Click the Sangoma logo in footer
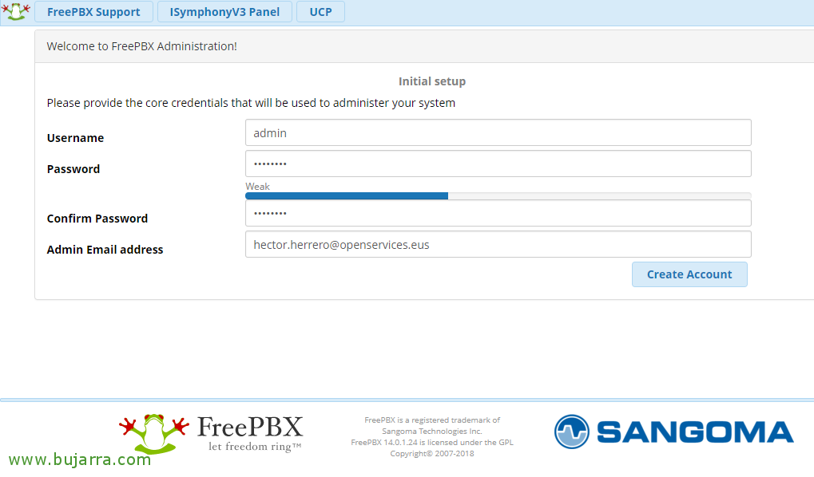Screen dimensions: 814x477 (x=674, y=432)
